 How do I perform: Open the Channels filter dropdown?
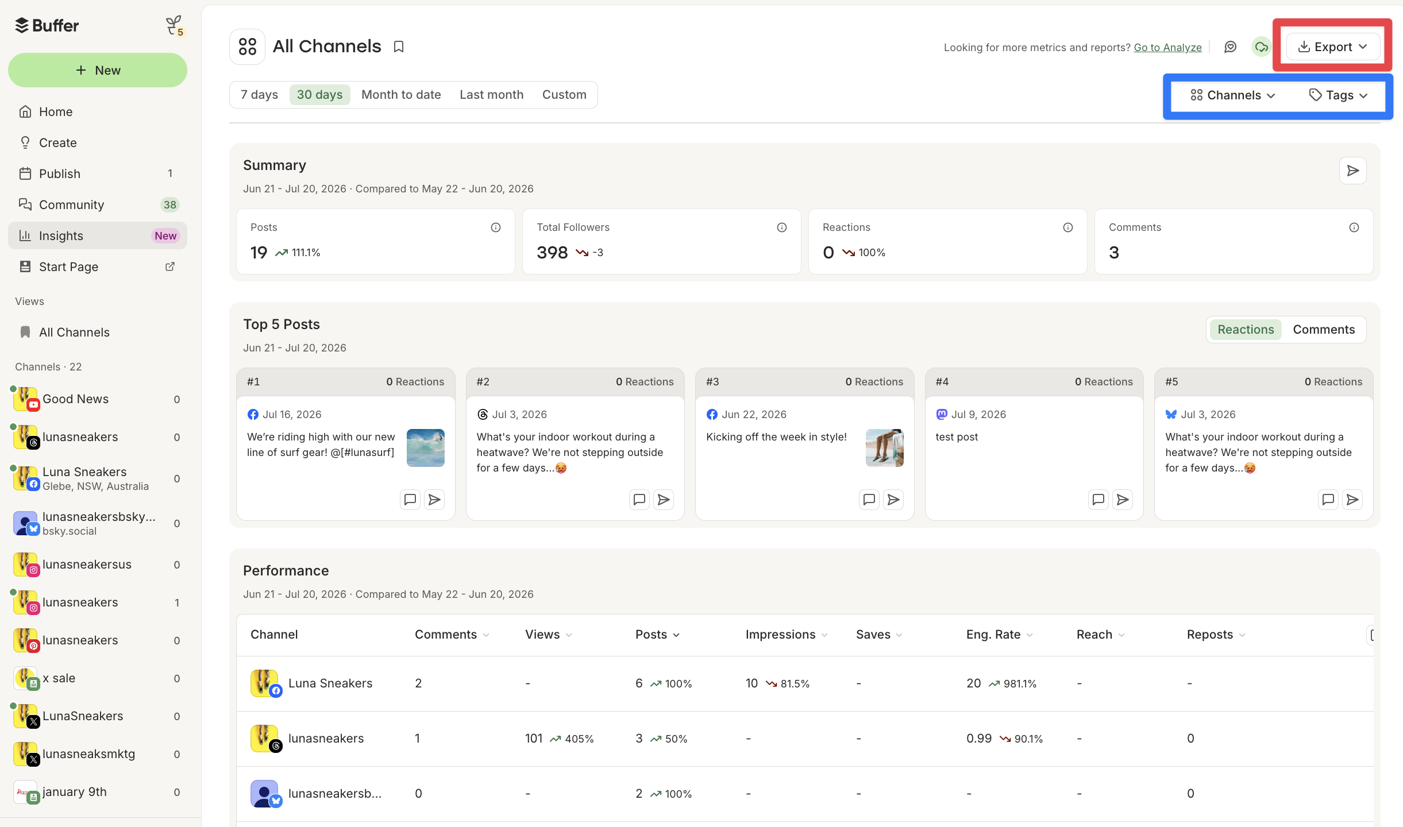1233,95
